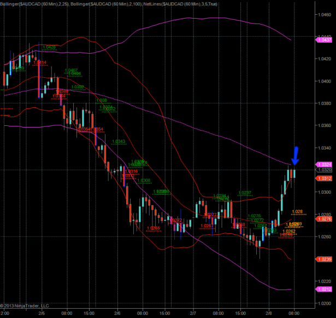The width and height of the screenshot is (336, 318).
Task: Select the red 1.0312 price marker
Action: 324,178
